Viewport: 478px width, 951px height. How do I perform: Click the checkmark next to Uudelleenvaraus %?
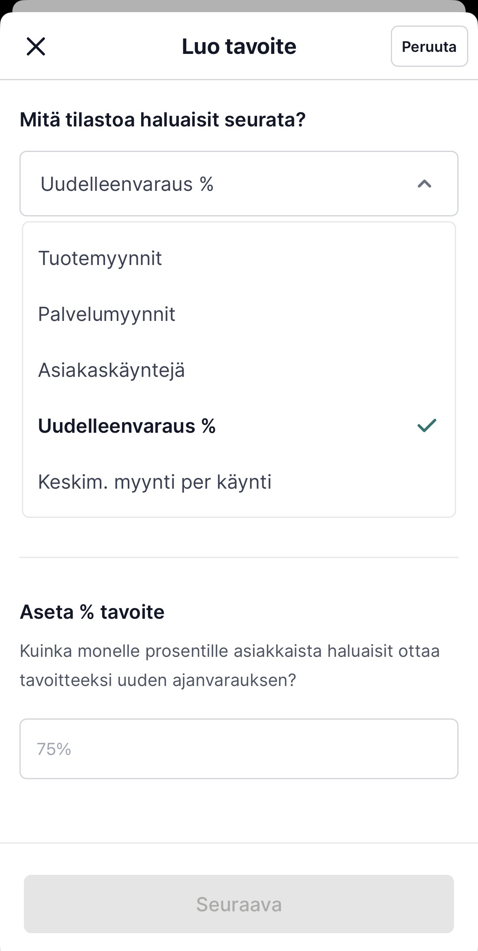pyautogui.click(x=426, y=426)
